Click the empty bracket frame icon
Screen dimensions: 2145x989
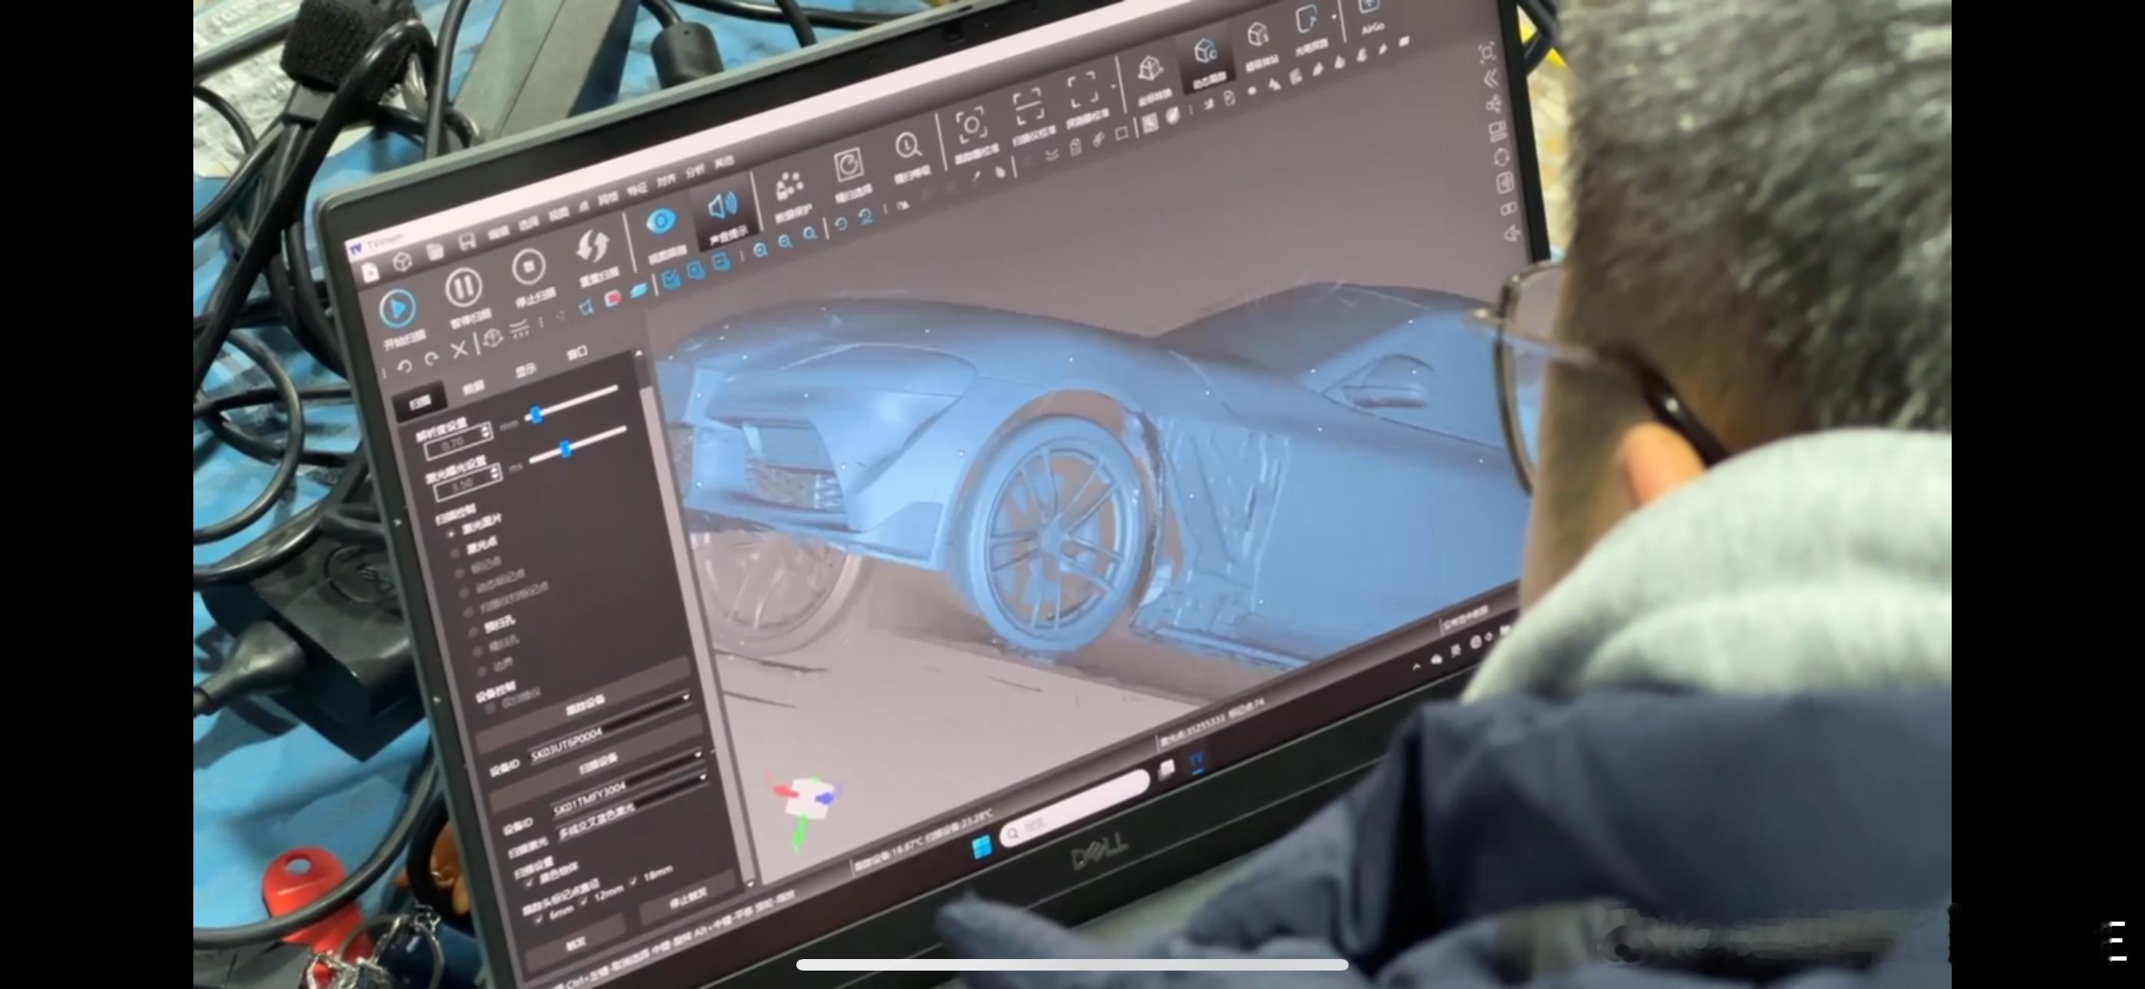click(x=1082, y=90)
